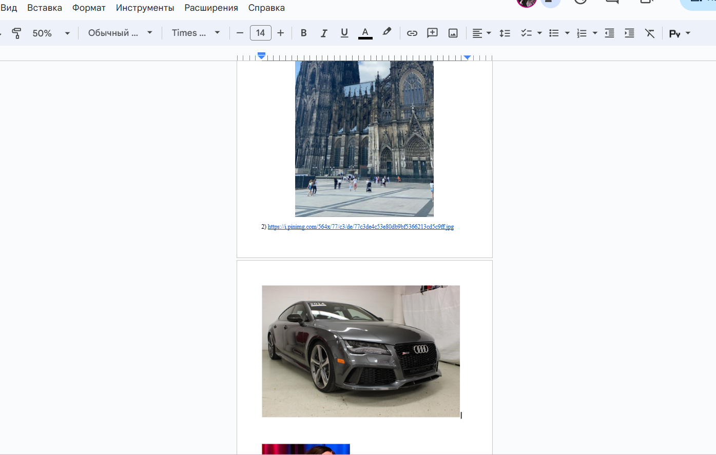The height and width of the screenshot is (455, 716).
Task: Click the checklist icon
Action: pos(526,33)
